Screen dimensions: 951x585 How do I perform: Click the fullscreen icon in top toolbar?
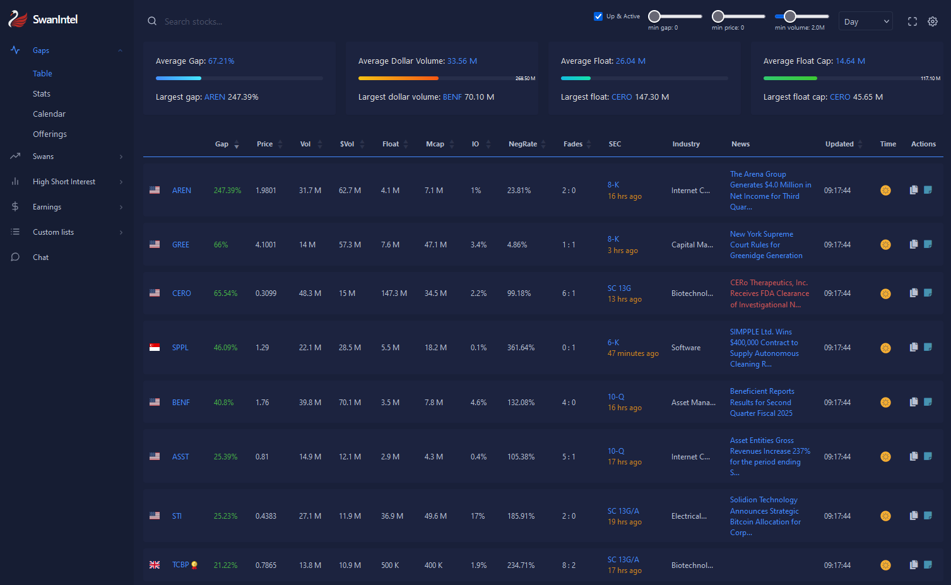click(912, 21)
